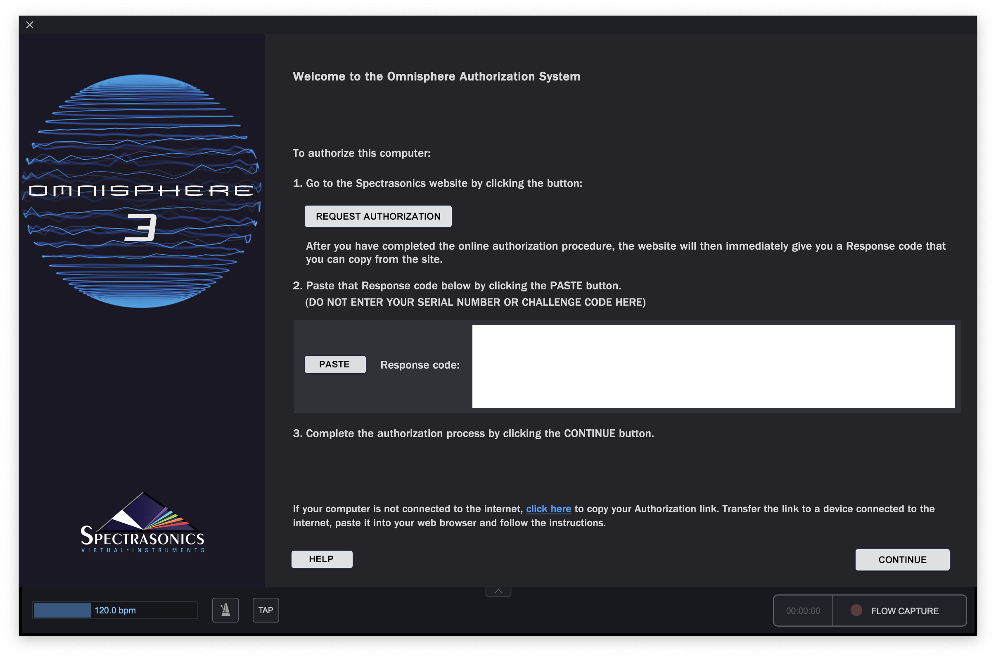Click into the Response code field
The image size is (996, 658).
click(713, 366)
